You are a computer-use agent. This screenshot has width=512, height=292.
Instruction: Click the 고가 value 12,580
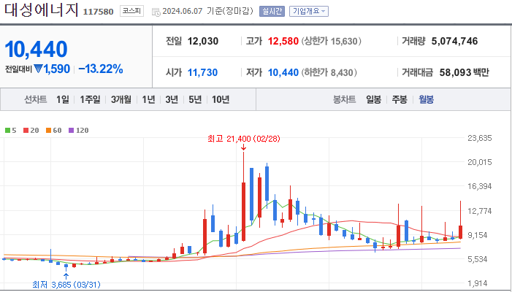click(283, 41)
